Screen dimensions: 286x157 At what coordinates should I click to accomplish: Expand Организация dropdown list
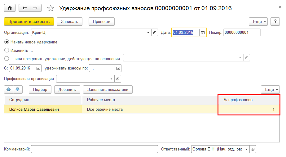tap(148, 33)
